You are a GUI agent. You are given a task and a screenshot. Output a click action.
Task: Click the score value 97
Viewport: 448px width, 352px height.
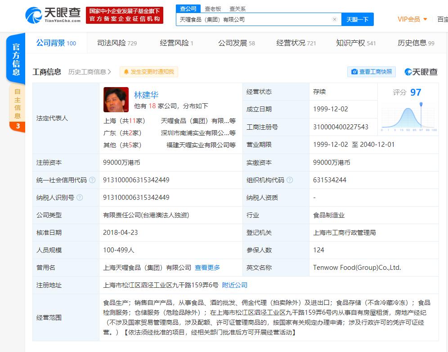[416, 92]
